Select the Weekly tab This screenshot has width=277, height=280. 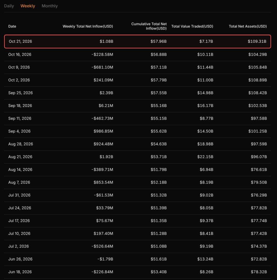[x=28, y=6]
